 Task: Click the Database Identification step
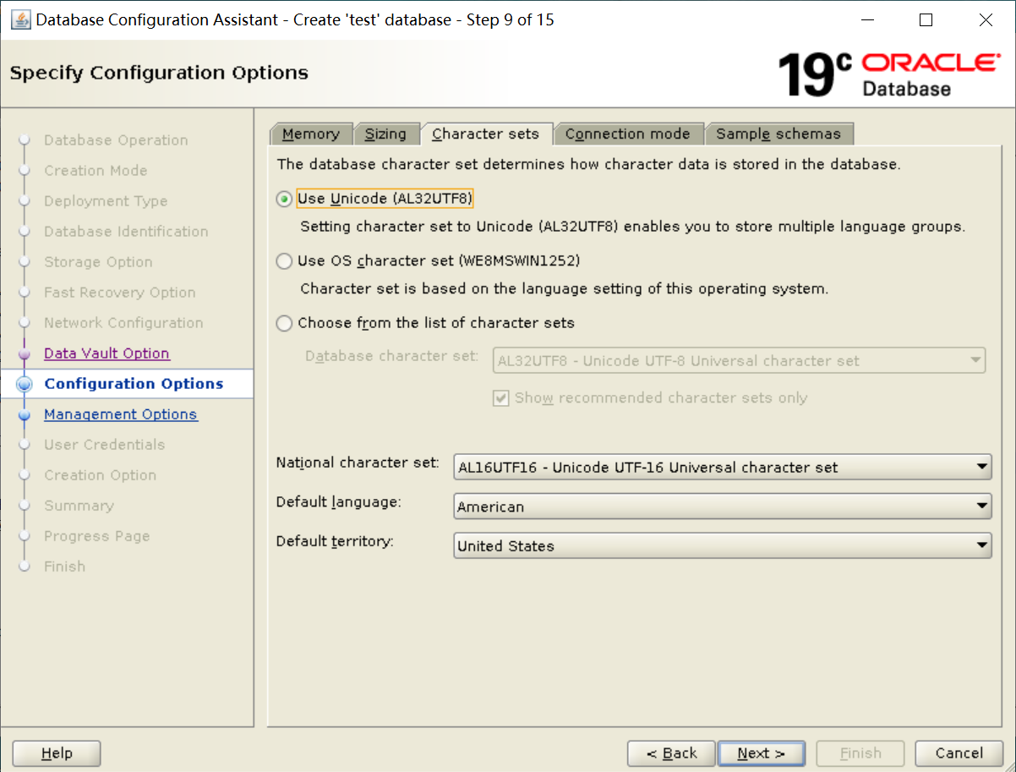tap(126, 232)
